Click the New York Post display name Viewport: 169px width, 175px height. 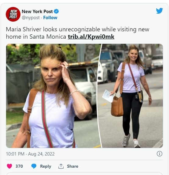point(37,11)
